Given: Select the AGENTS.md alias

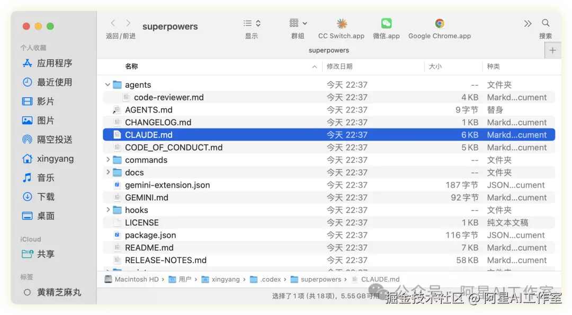Looking at the screenshot, I should (329, 109).
